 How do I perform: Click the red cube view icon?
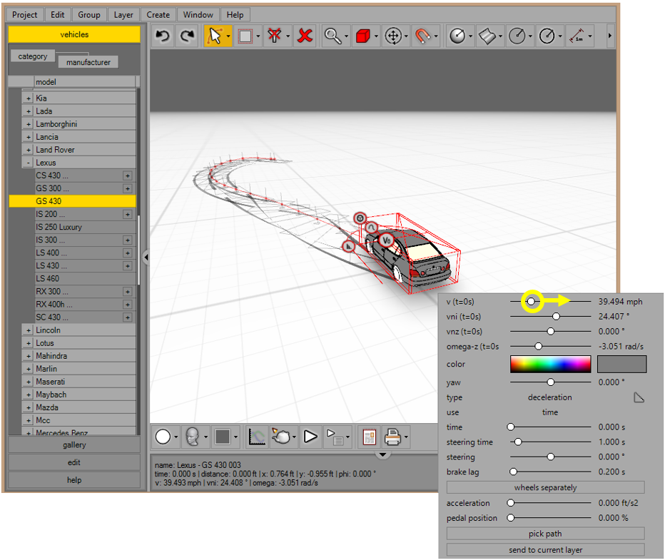363,36
